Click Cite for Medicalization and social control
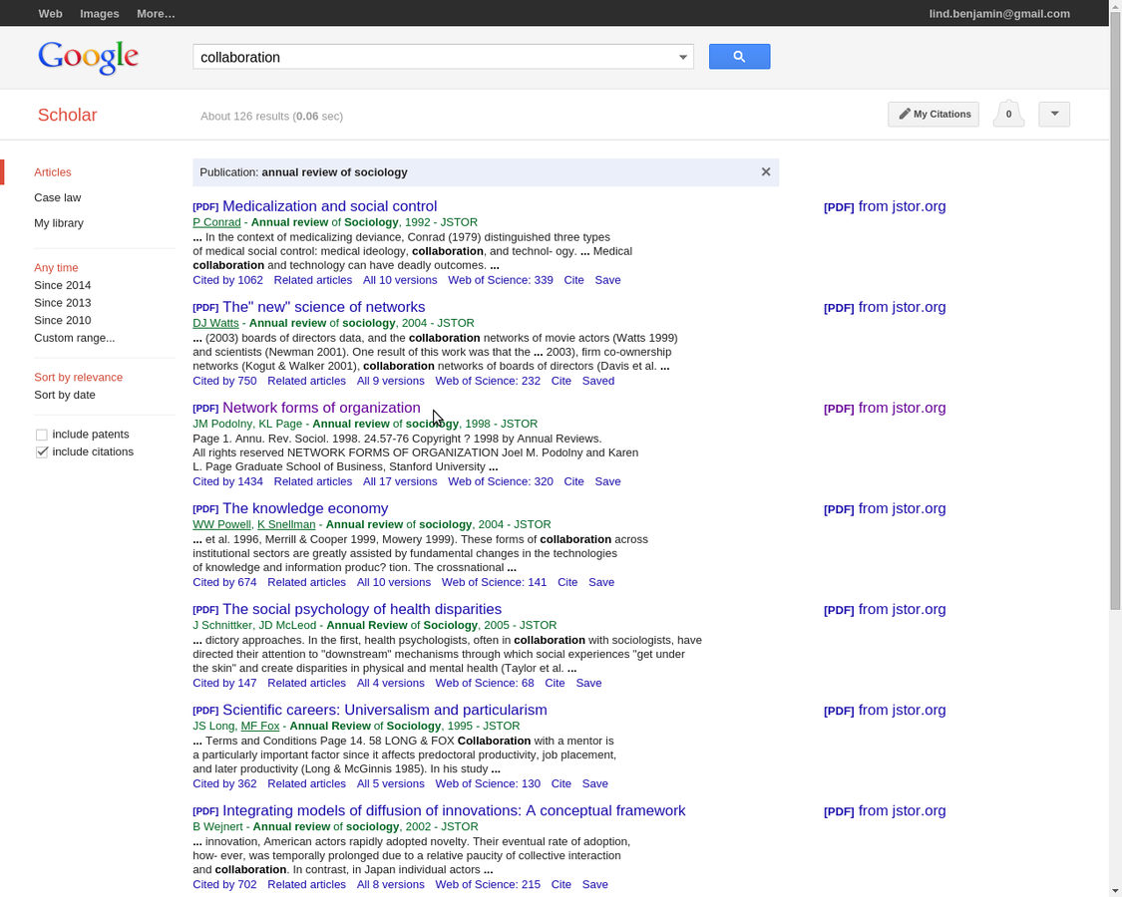 [x=573, y=280]
